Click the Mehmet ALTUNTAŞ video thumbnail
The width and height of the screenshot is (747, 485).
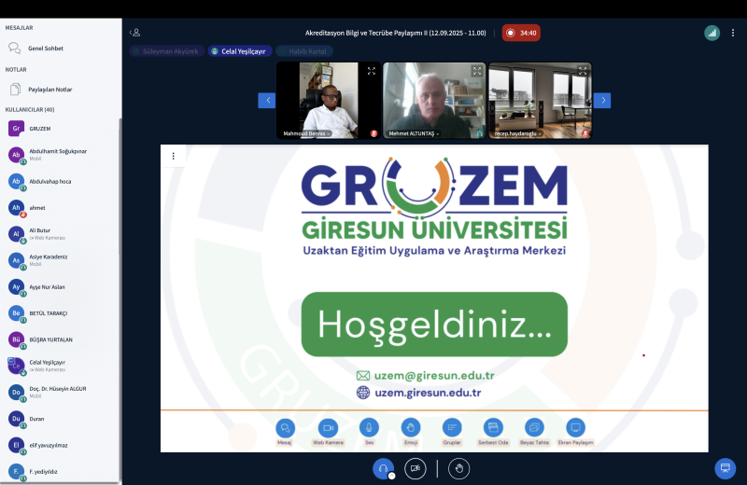tap(434, 101)
